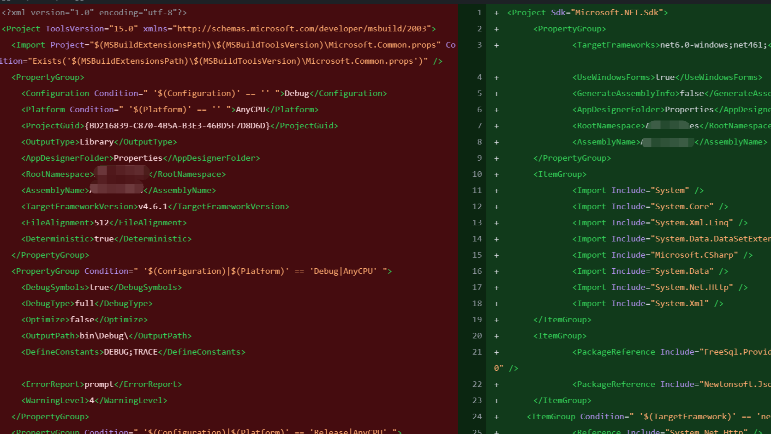
Task: Select DefineConstants DEBUG;TRACE line
Action: (133, 352)
